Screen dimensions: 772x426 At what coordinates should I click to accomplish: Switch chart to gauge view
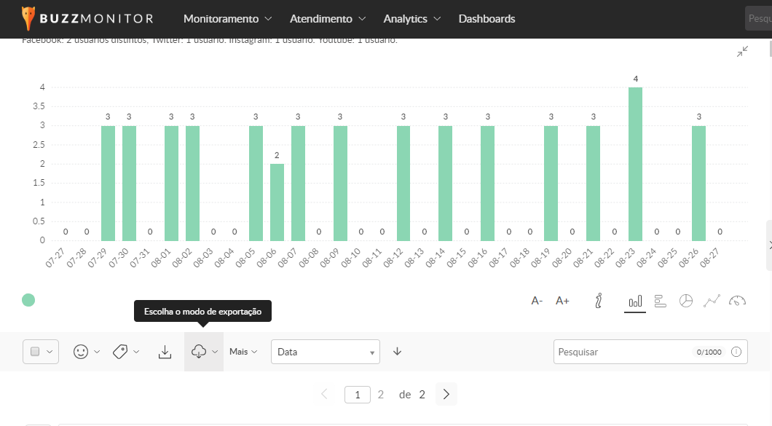coord(737,301)
